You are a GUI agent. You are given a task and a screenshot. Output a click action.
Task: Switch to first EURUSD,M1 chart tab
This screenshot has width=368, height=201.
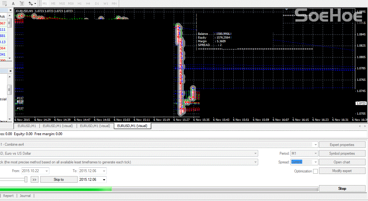(27, 126)
